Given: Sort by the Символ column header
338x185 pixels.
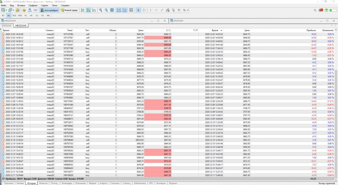Looking at the screenshot, I should (49, 30).
